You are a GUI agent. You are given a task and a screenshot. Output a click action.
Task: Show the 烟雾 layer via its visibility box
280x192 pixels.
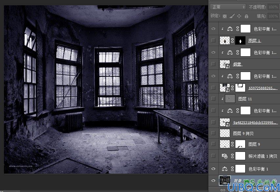point(213,64)
